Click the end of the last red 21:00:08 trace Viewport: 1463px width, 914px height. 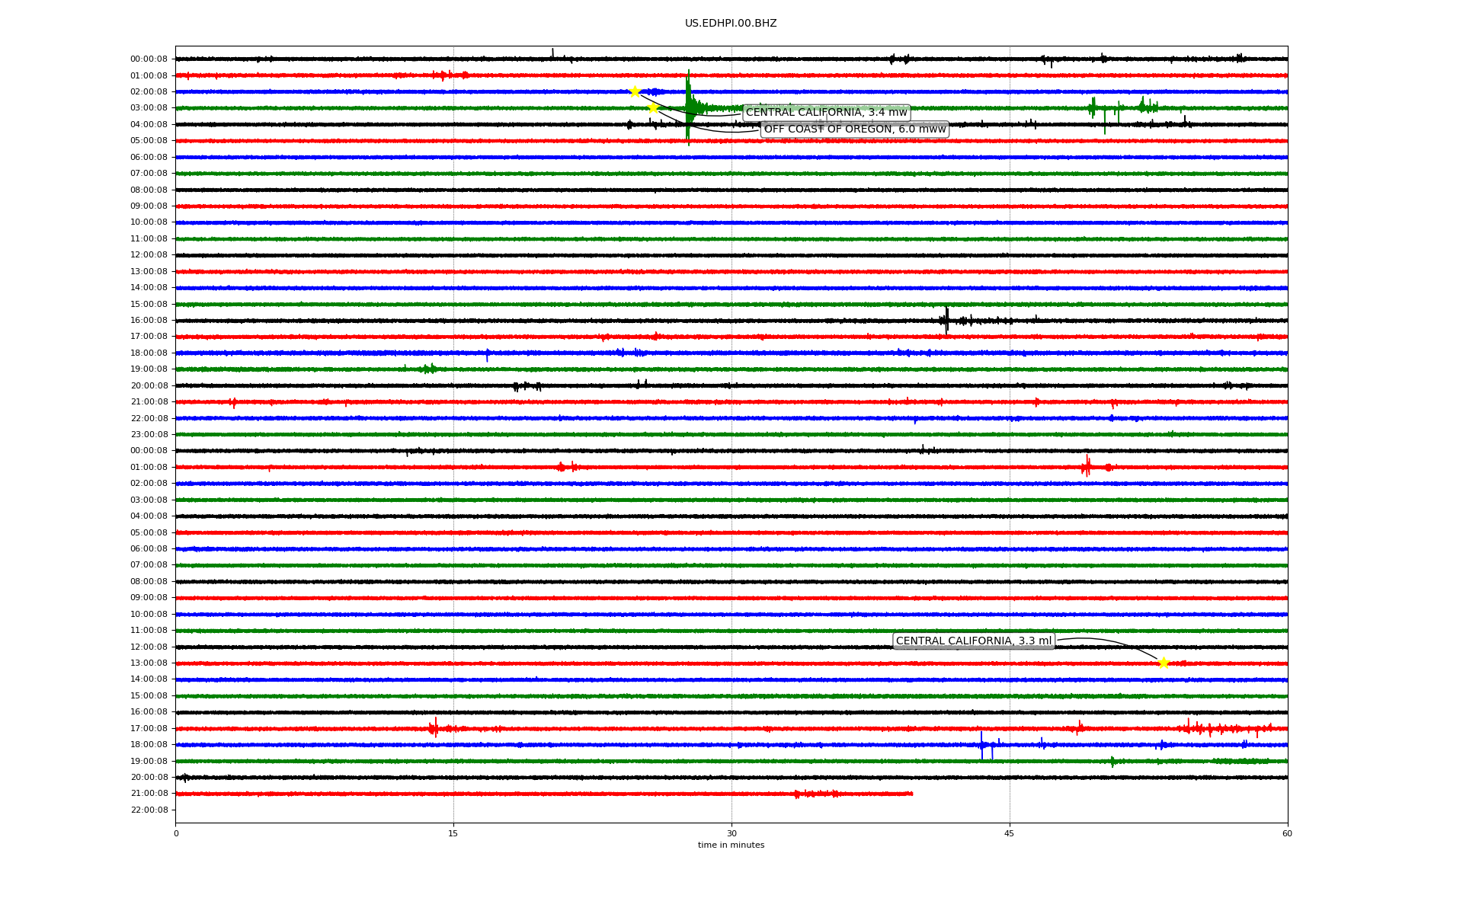tap(911, 794)
